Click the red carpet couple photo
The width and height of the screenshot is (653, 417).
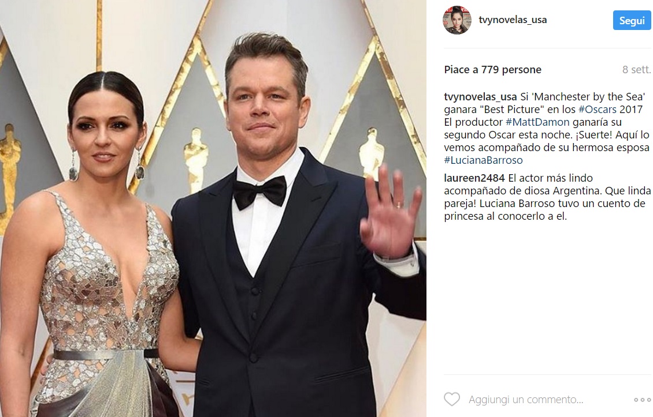213,208
